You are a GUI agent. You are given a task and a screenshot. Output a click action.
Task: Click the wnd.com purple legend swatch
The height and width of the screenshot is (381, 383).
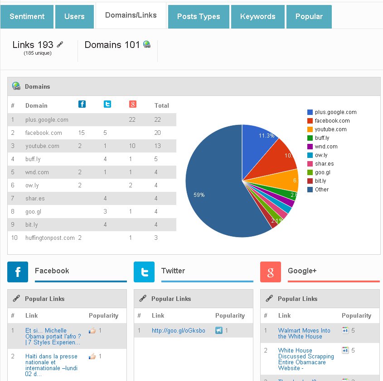click(x=310, y=147)
